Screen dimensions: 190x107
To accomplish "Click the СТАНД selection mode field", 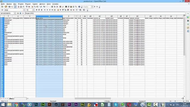I will [107, 101].
